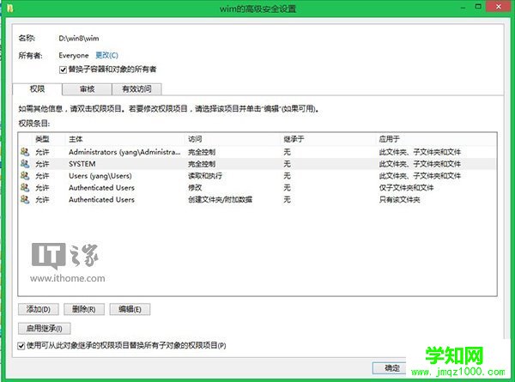The image size is (515, 382).
Task: Minimize the window
Action: tap(463, 7)
